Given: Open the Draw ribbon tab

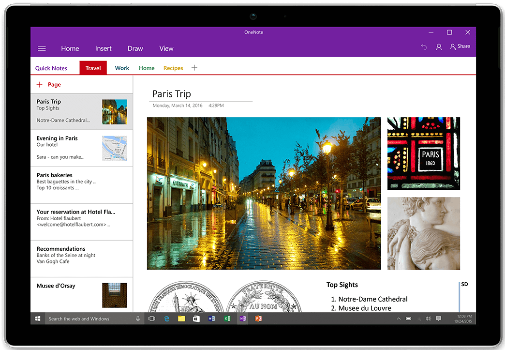Looking at the screenshot, I should [135, 48].
